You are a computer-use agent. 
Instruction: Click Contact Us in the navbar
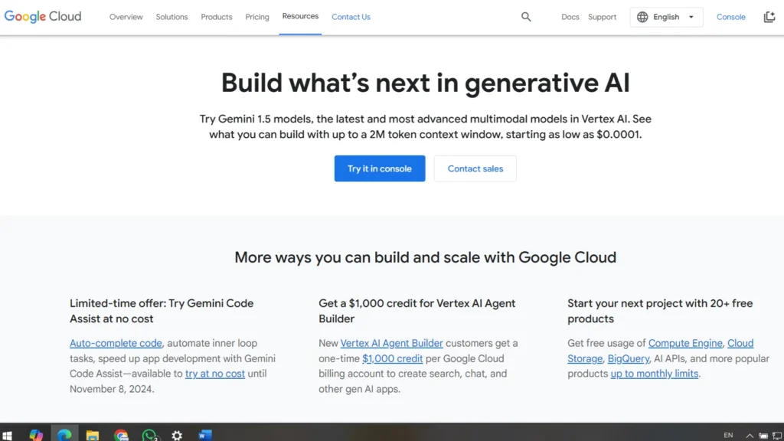click(x=351, y=17)
